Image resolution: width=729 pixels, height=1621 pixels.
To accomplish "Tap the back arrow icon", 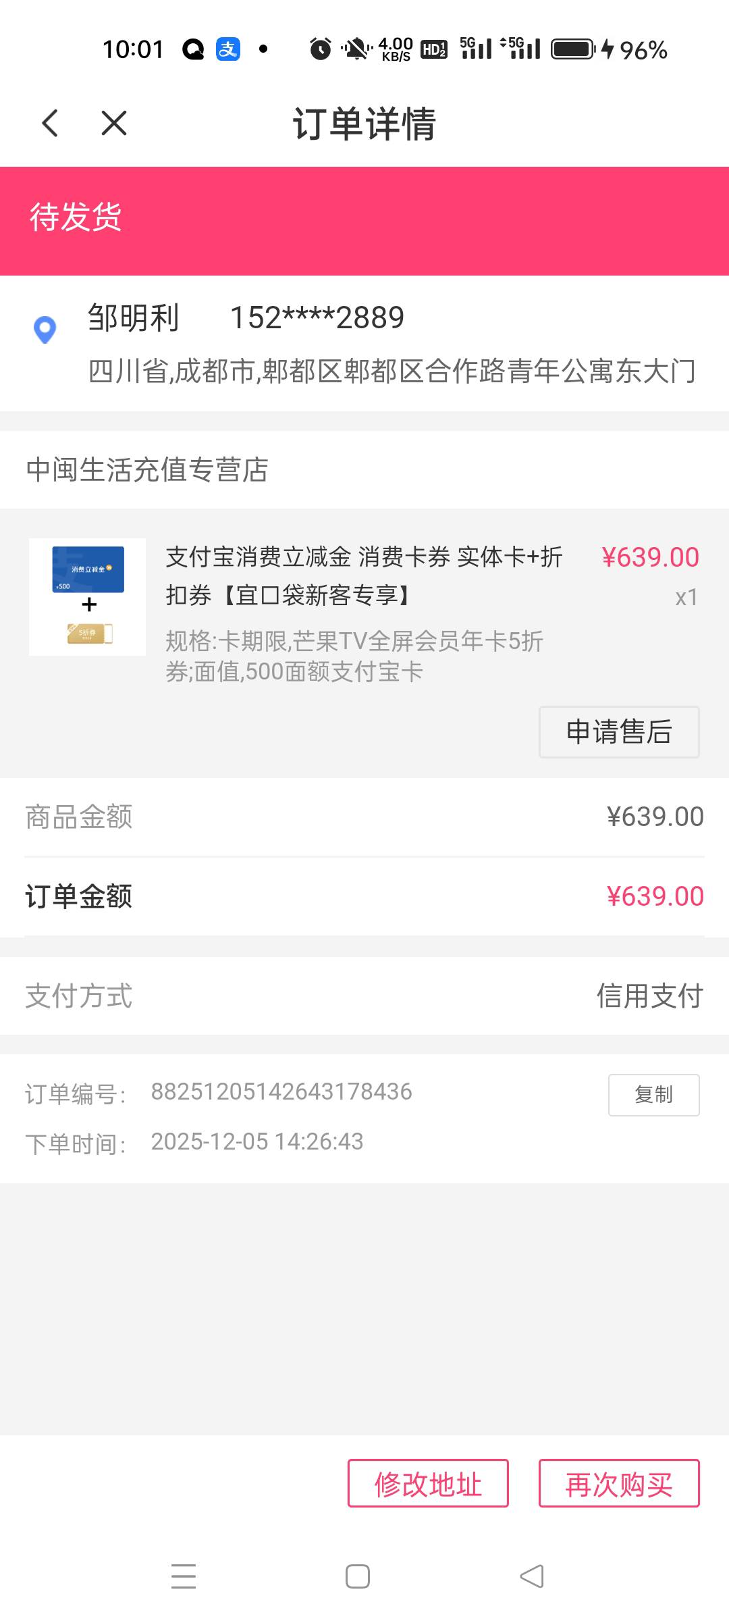I will click(51, 124).
